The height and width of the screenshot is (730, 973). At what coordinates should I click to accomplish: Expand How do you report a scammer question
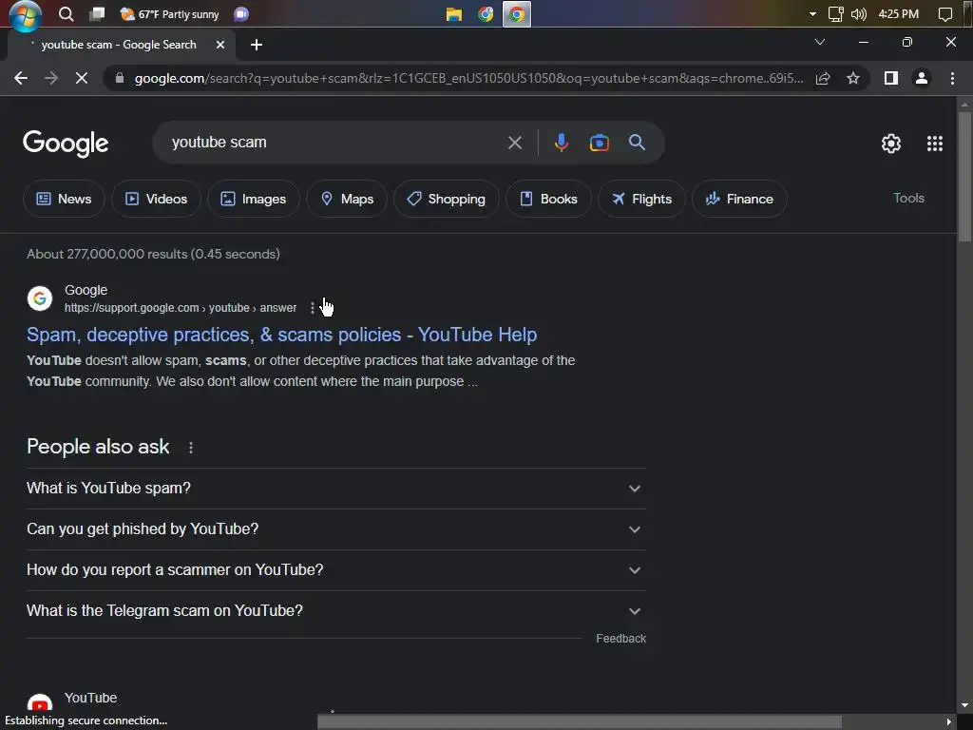pos(335,570)
